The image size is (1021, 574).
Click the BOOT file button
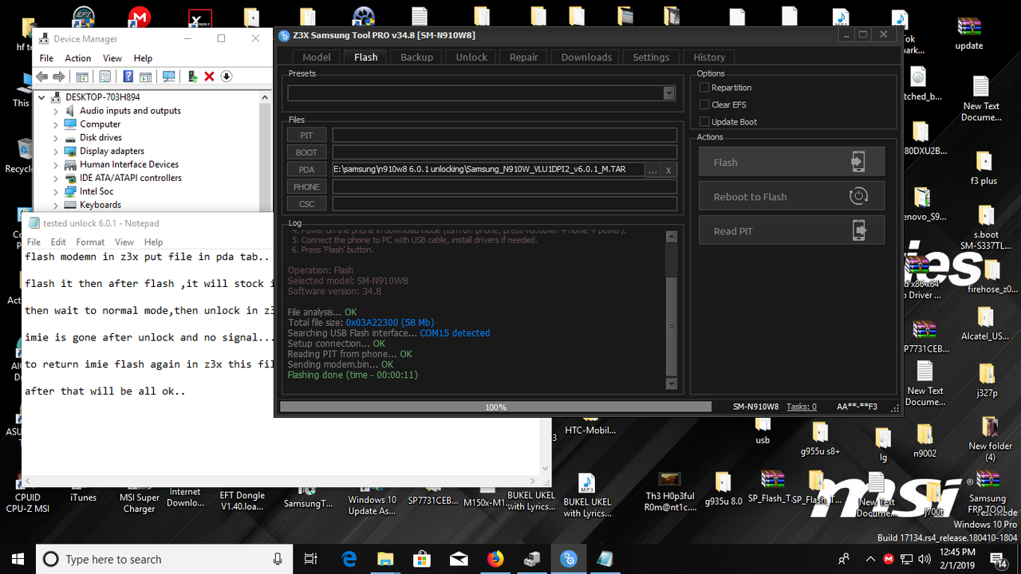[x=306, y=152]
